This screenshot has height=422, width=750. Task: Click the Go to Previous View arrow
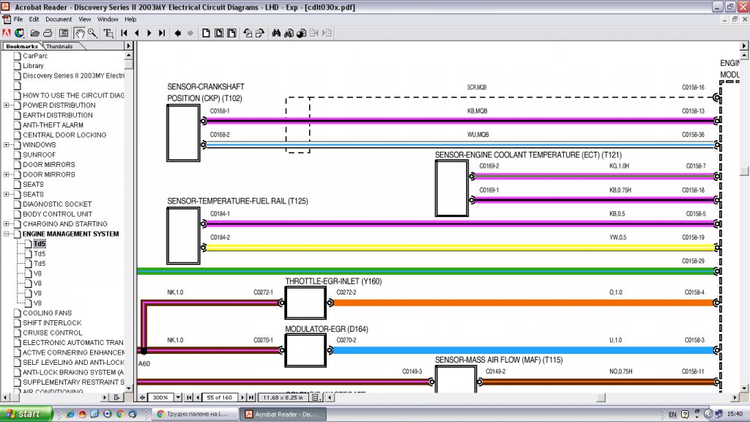177,33
